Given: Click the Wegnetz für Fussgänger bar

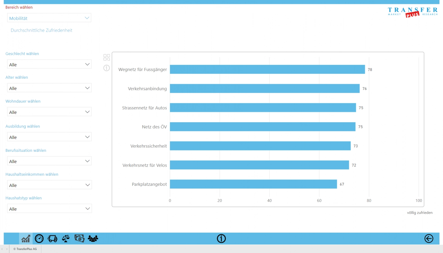Looking at the screenshot, I should 267,69.
